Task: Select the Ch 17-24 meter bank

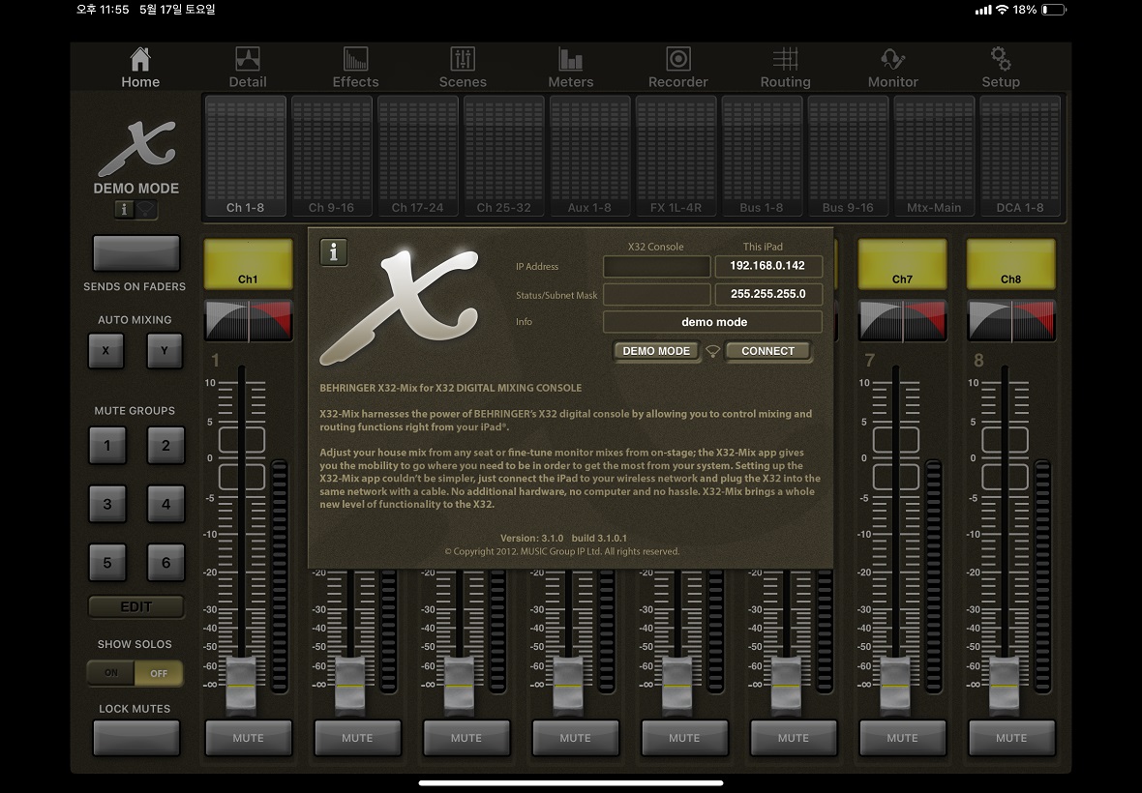Action: click(417, 157)
